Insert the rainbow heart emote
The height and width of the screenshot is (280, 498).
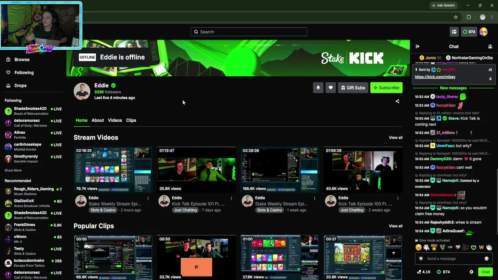pos(458,247)
